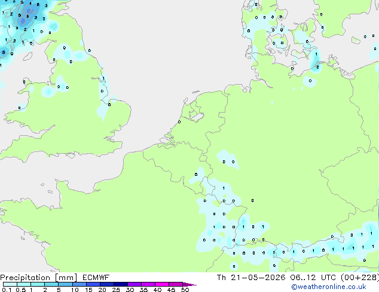379x292 pixels.
Task: Pick the 1 to 2 mm legend swatch
Action: pyautogui.click(x=38, y=284)
